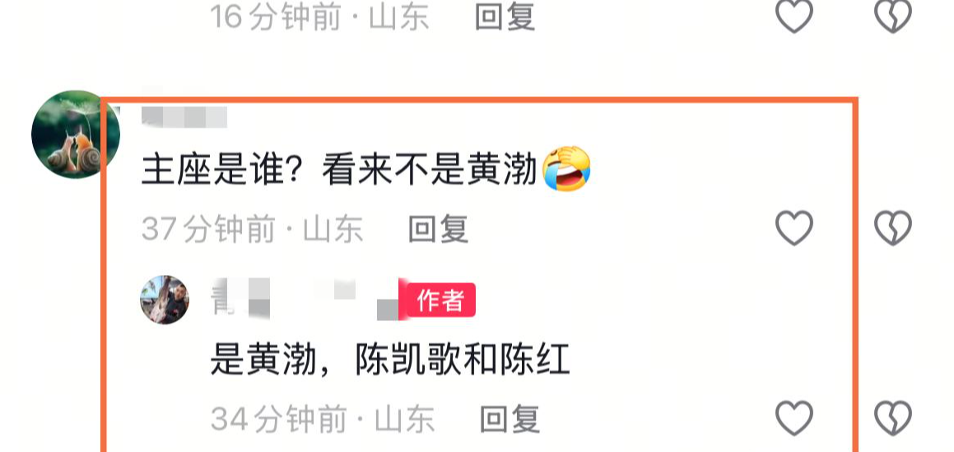Click the 37分钟前 · 山东 timestamp

coord(253,230)
